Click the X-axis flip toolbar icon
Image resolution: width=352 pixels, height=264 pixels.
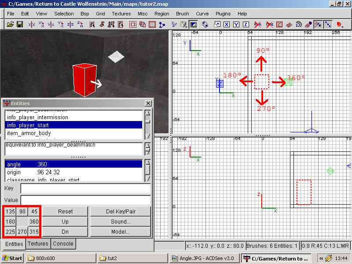[33, 24]
